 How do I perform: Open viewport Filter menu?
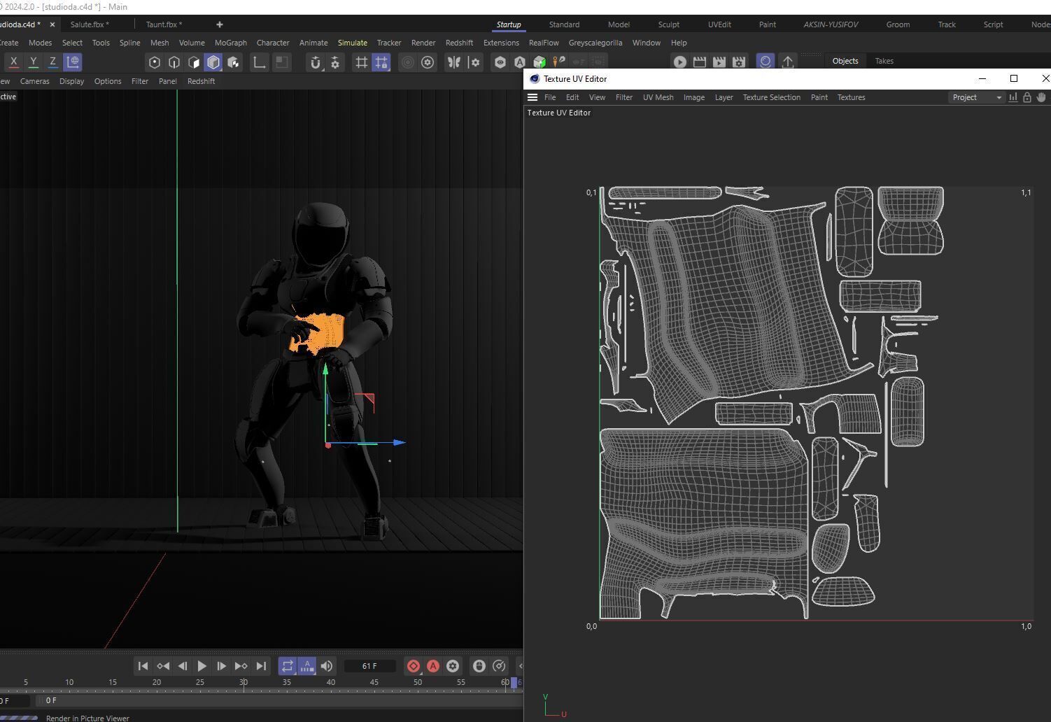140,81
